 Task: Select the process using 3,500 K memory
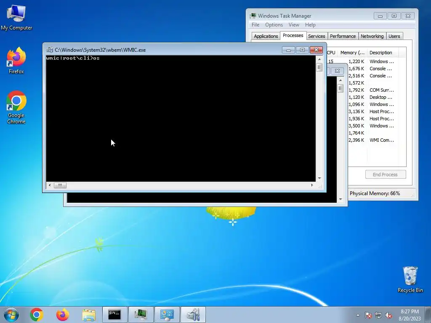[x=377, y=126]
